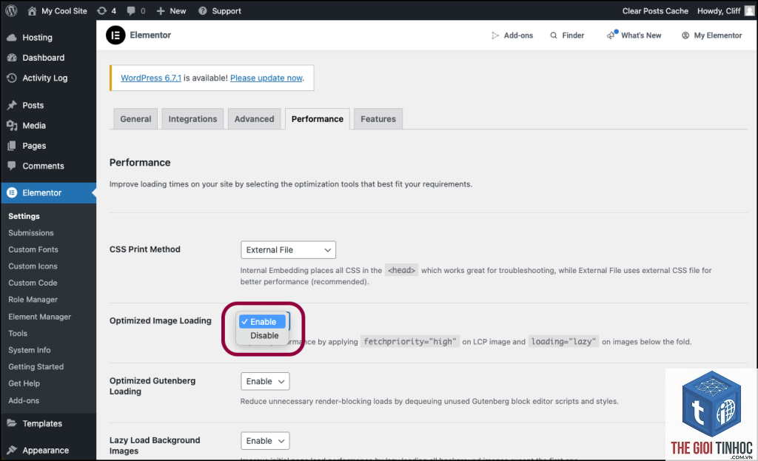
Task: Click the plus icon beside New
Action: 161,10
